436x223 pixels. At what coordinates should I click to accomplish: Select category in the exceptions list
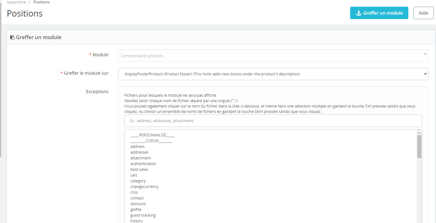(x=138, y=181)
